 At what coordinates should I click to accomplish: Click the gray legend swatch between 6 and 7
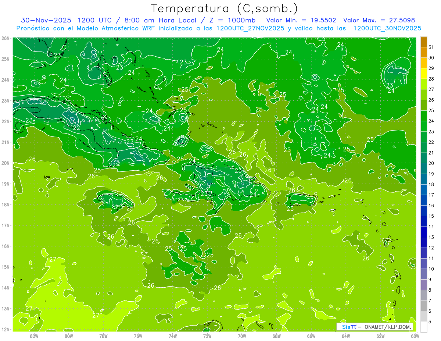click(424, 306)
